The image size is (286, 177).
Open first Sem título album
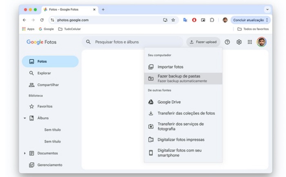(x=53, y=130)
